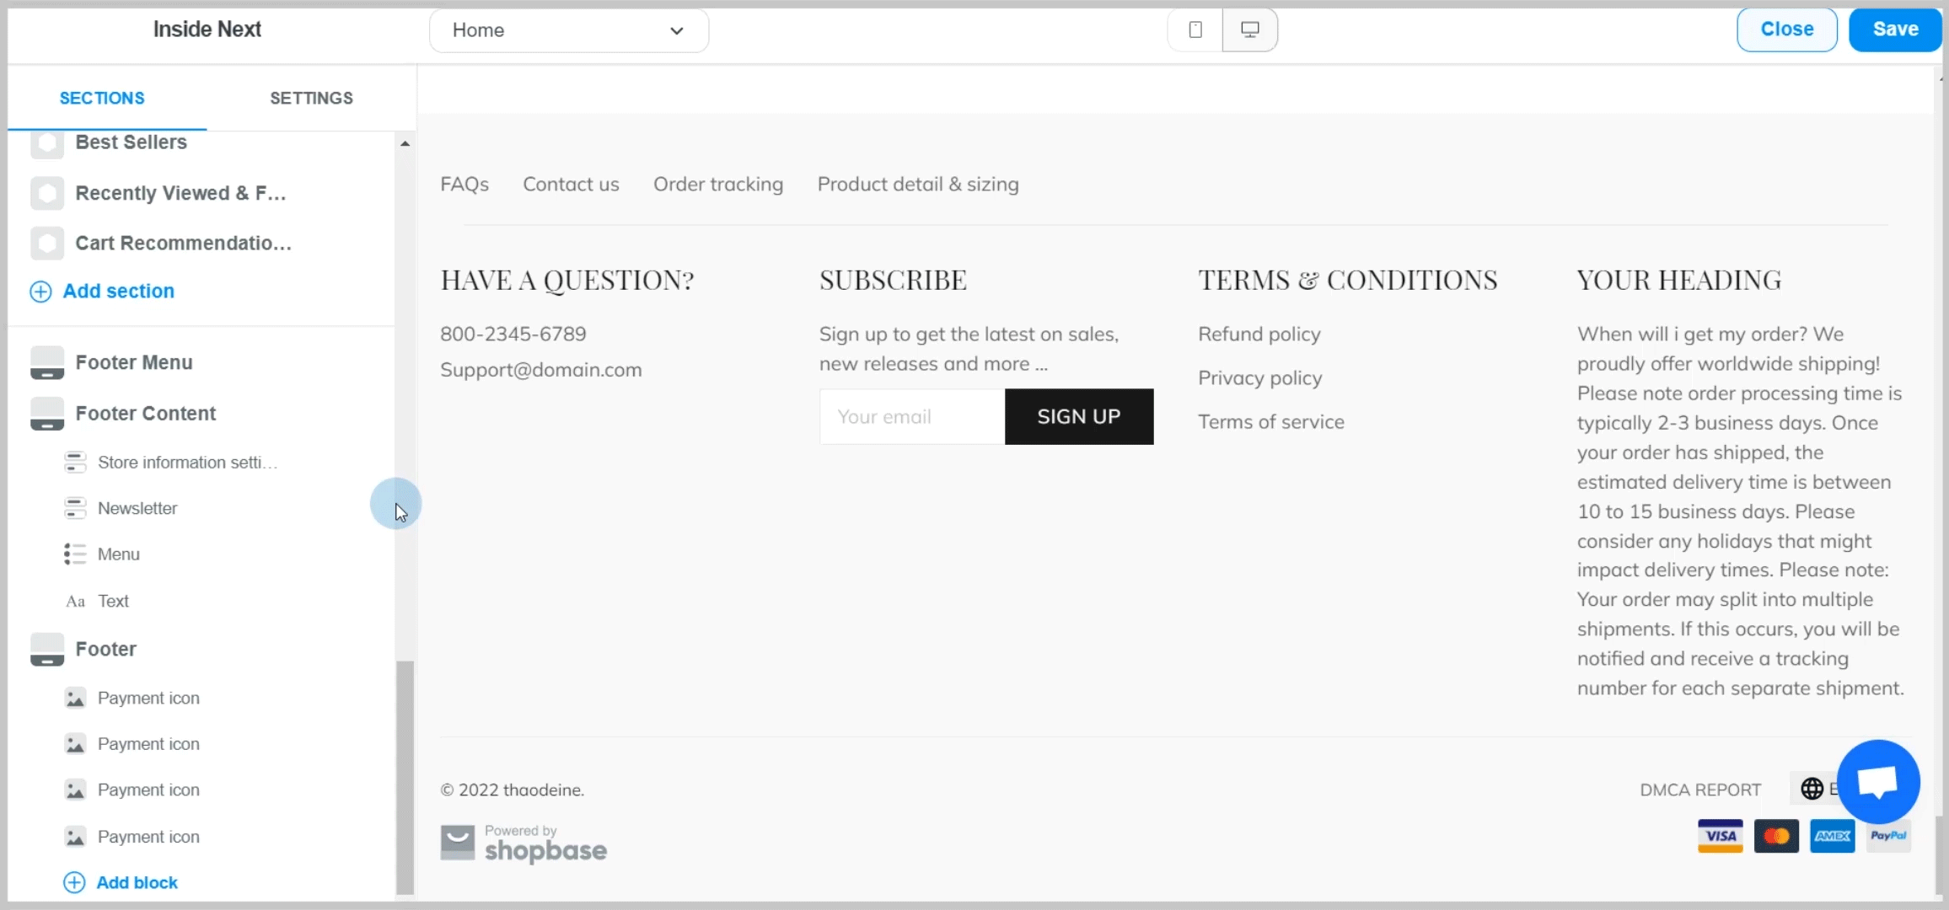The image size is (1949, 910).
Task: Select the Best Sellers section icon
Action: click(47, 144)
